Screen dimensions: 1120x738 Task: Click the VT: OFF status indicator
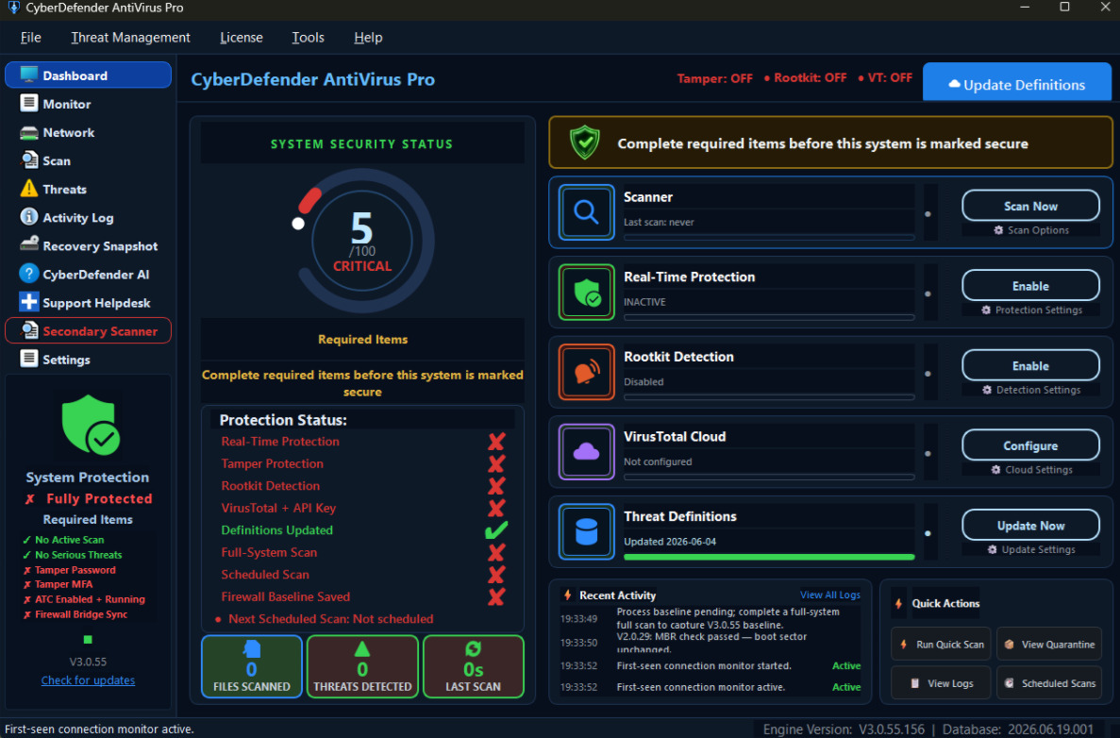coord(885,77)
